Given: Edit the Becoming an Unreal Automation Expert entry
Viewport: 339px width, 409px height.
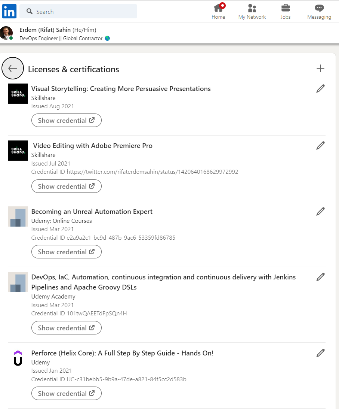Looking at the screenshot, I should pos(320,212).
